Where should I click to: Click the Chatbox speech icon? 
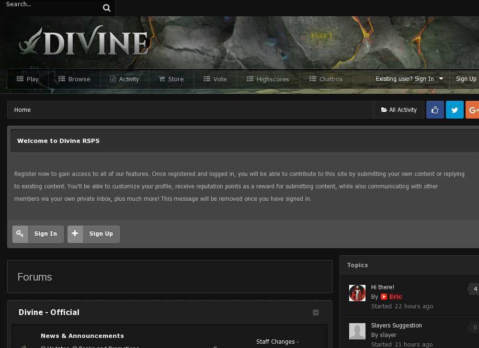pos(313,79)
